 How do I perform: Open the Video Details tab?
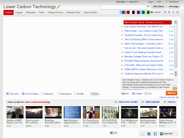coord(90,12)
